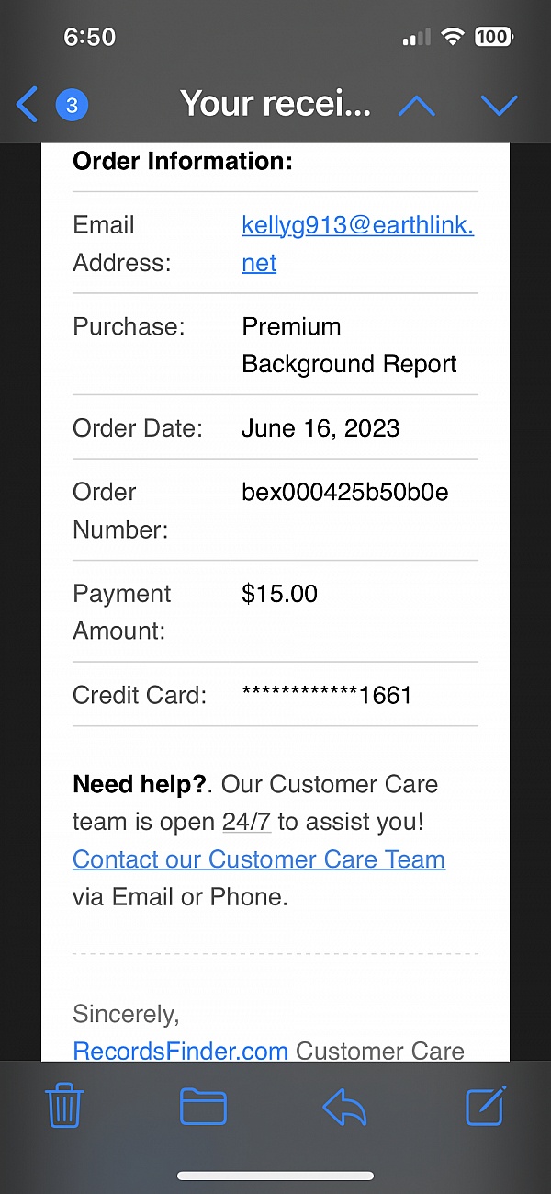Go to the next message with the down chevron
Viewport: 551px width, 1194px height.
point(500,105)
